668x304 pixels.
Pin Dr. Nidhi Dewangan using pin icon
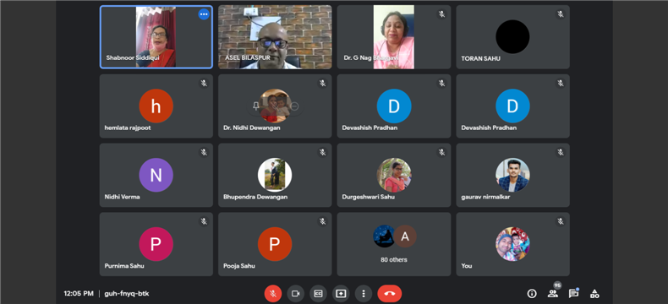click(255, 106)
